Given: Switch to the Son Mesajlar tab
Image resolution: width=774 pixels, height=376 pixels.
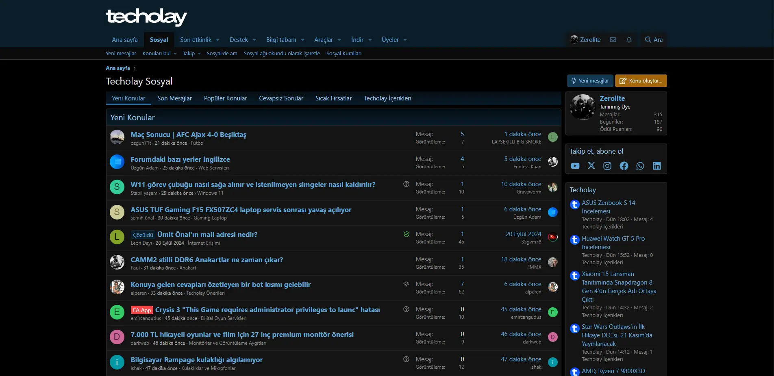Looking at the screenshot, I should tap(174, 98).
